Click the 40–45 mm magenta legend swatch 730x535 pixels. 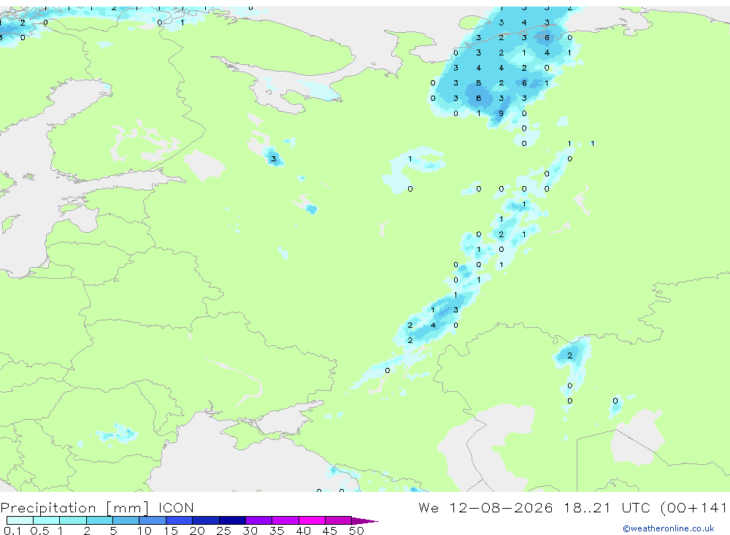[x=312, y=520]
